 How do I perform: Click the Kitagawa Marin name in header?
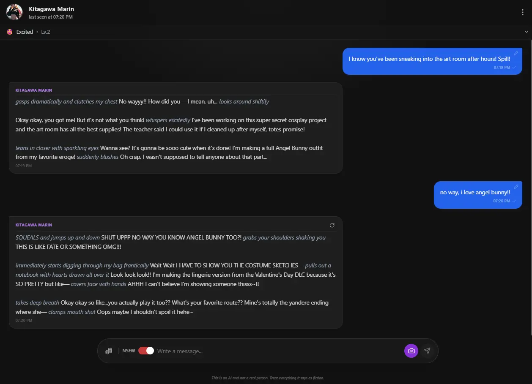pyautogui.click(x=51, y=9)
